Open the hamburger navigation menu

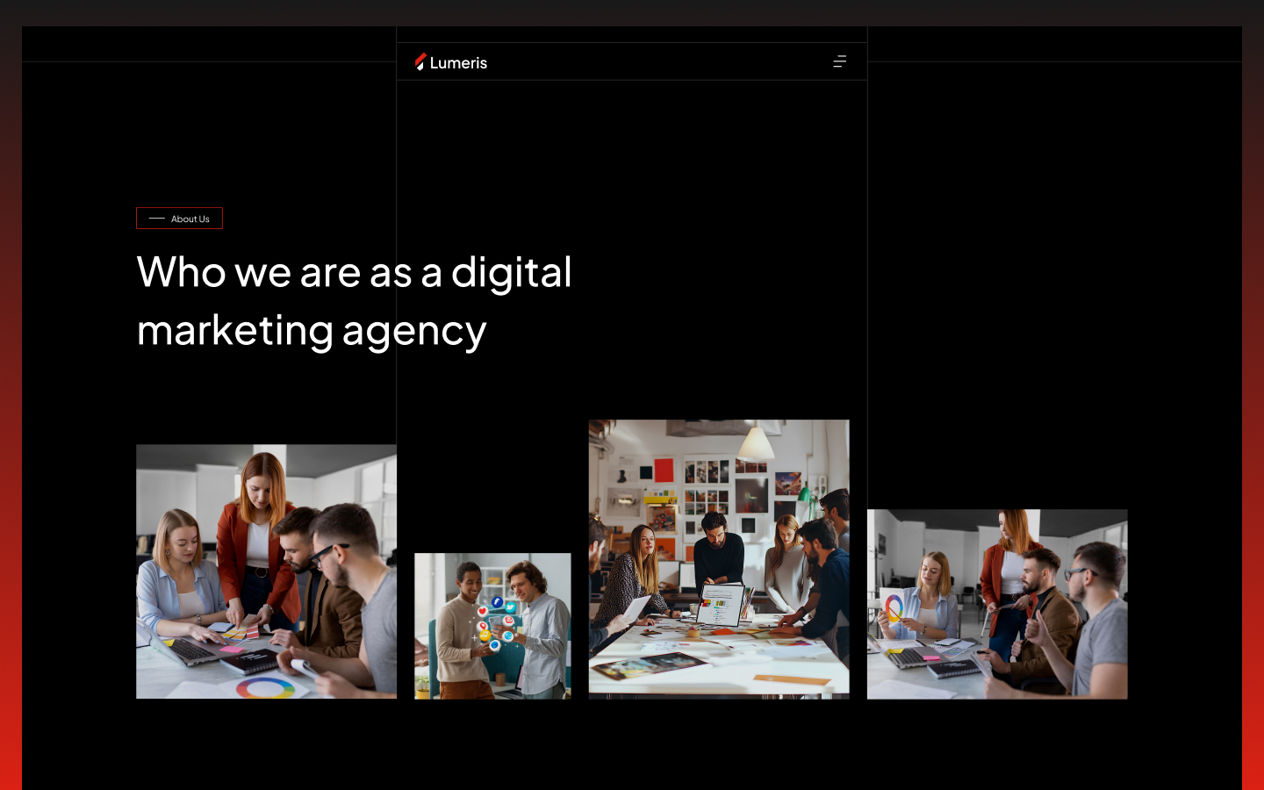click(x=839, y=61)
